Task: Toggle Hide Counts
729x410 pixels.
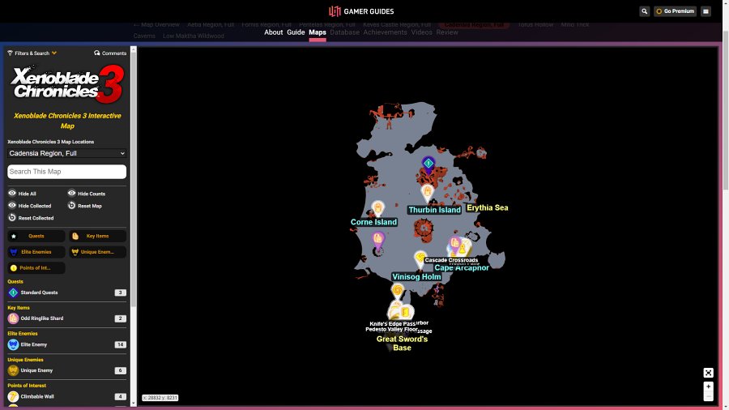Action: 87,194
